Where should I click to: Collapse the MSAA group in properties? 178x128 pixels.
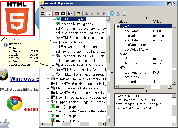point(118,26)
